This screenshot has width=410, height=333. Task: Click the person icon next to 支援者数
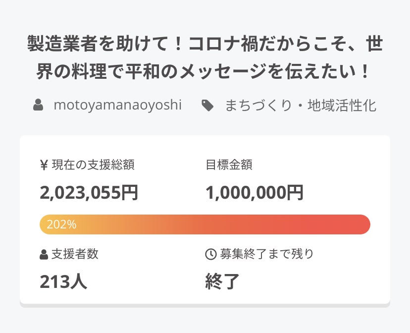click(44, 255)
